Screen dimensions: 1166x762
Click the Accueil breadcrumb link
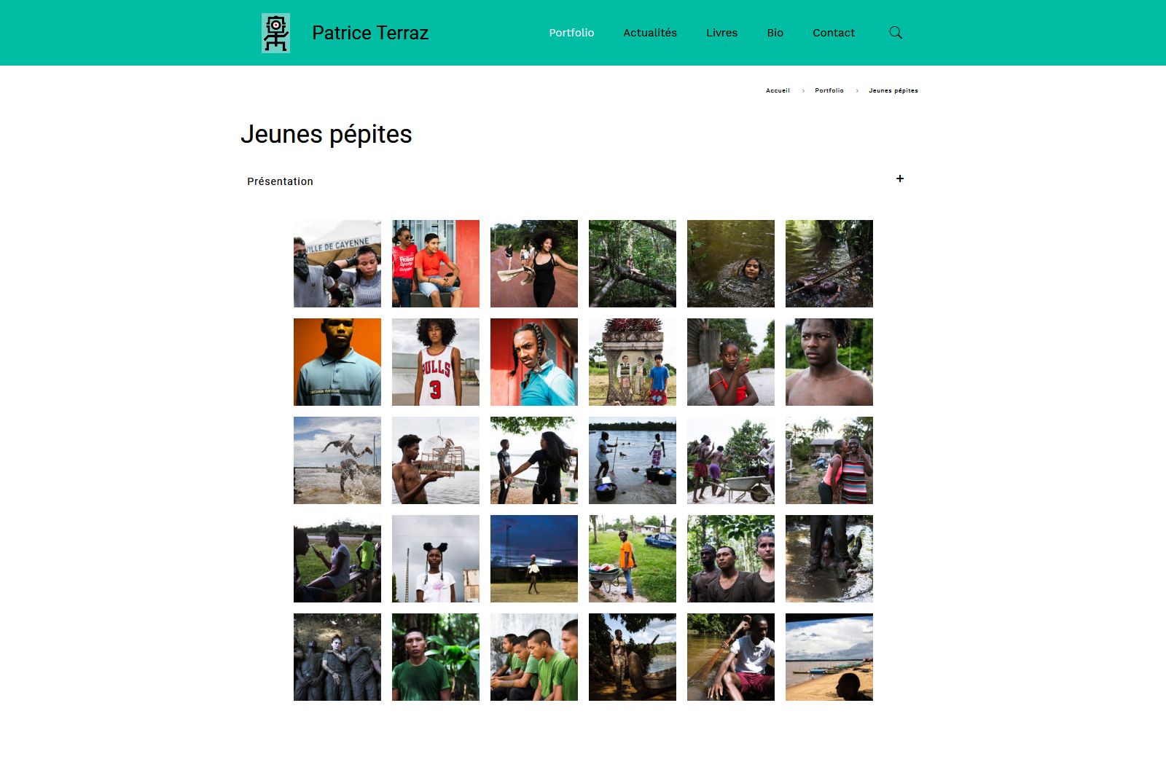click(778, 90)
